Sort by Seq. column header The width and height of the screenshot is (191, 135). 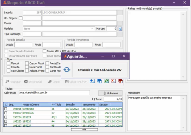point(15,105)
